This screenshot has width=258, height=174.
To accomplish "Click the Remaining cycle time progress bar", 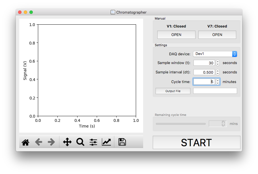I will click(x=181, y=124).
